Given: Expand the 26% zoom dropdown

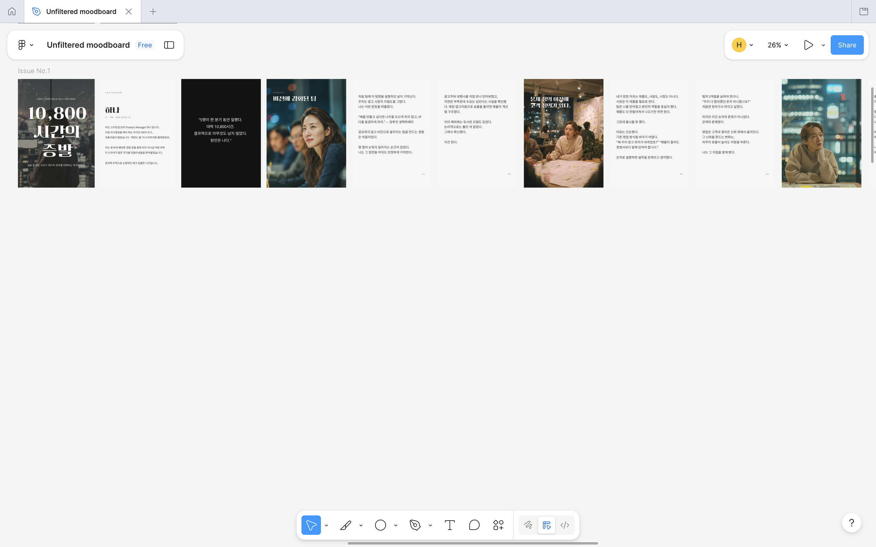Looking at the screenshot, I should pos(777,45).
